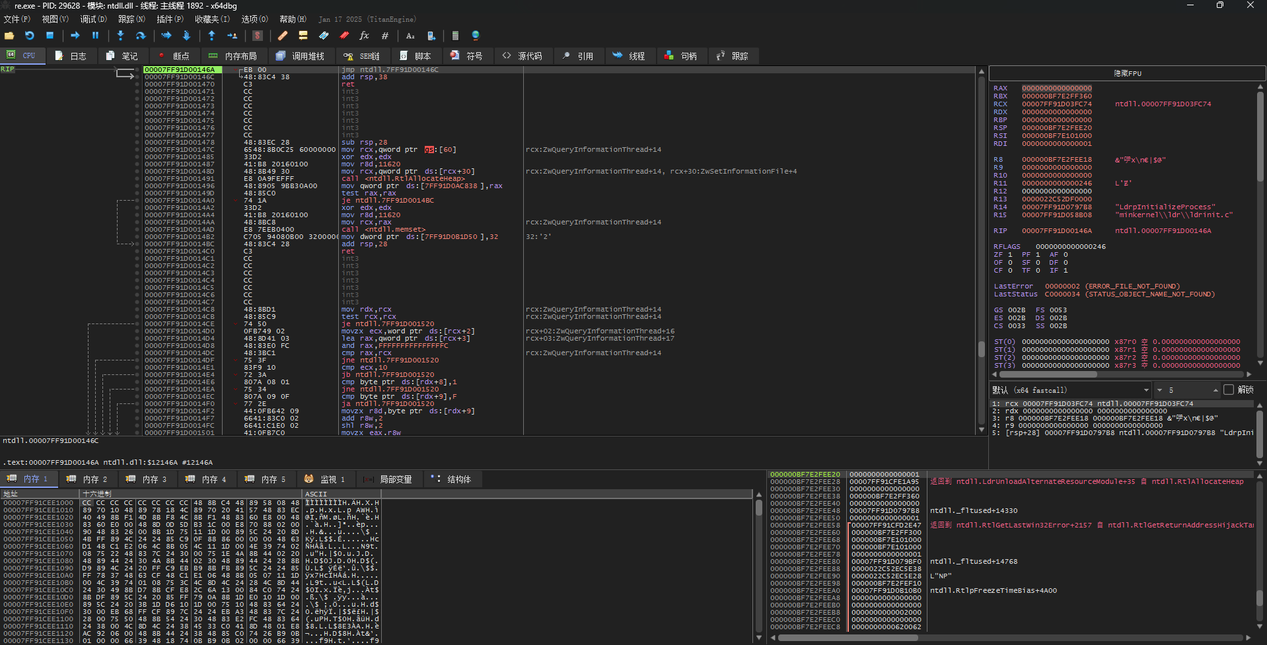
Task: Click the trace over icon
Action: pos(186,36)
